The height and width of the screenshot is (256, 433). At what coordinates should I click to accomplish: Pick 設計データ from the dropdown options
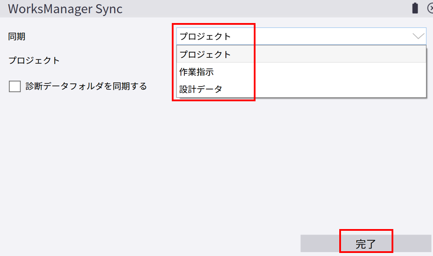click(201, 89)
